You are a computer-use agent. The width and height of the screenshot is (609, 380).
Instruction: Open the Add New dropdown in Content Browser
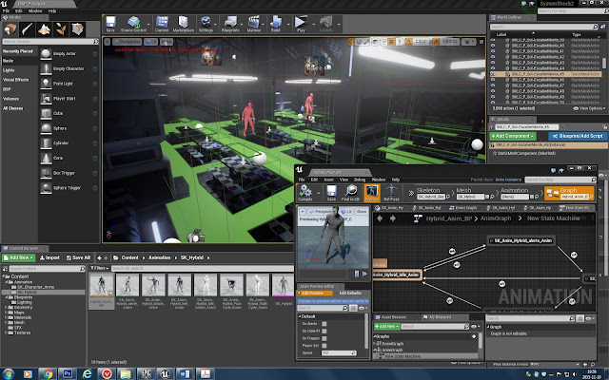click(18, 257)
